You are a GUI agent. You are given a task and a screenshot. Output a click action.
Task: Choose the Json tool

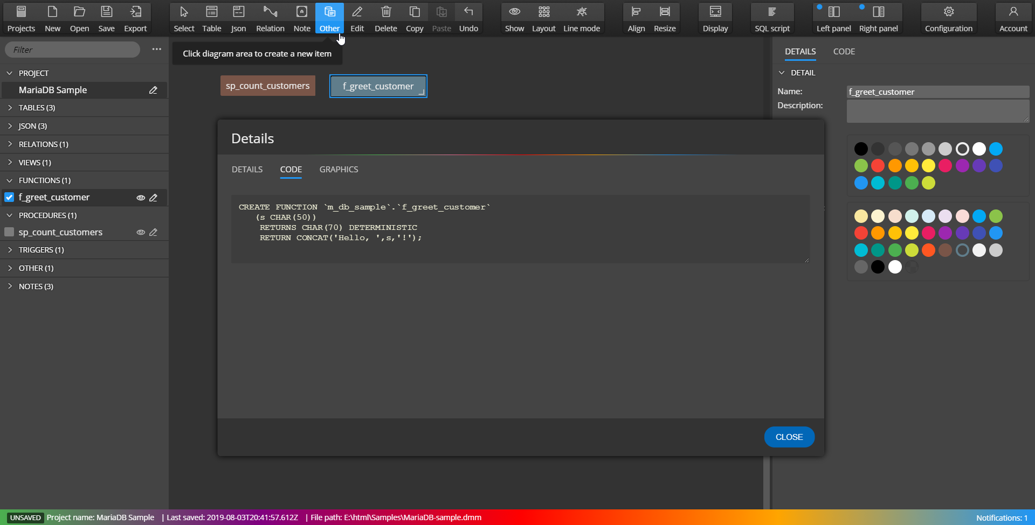[238, 19]
